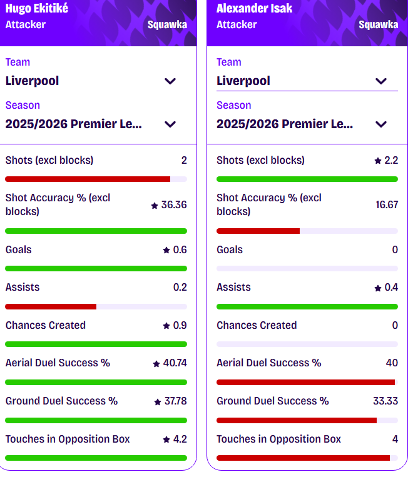Screen dimensions: 413x482
Task: Click the star beside Ekitiké's Aerial Duel Success
Action: coord(156,363)
